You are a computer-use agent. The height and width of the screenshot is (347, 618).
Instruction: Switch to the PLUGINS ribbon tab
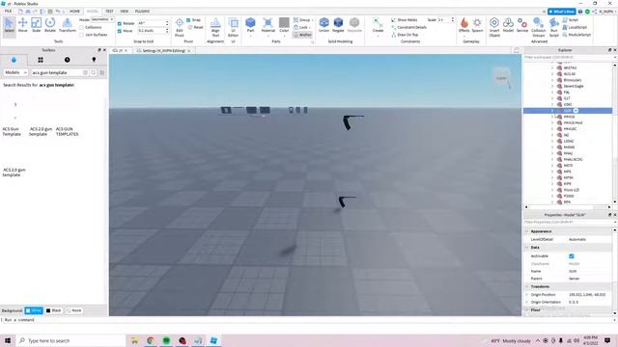142,12
